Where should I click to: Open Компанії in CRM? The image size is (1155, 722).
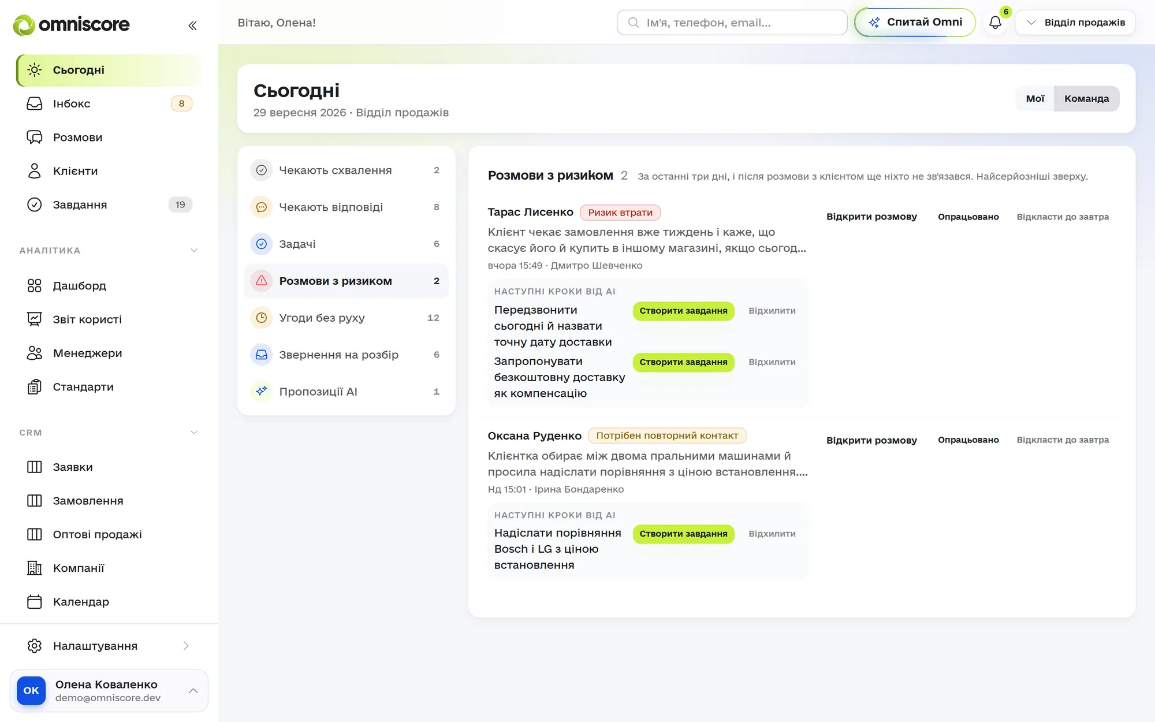[109, 568]
